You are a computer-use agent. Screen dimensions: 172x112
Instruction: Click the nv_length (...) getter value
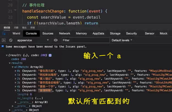pyautogui.click(x=39, y=98)
